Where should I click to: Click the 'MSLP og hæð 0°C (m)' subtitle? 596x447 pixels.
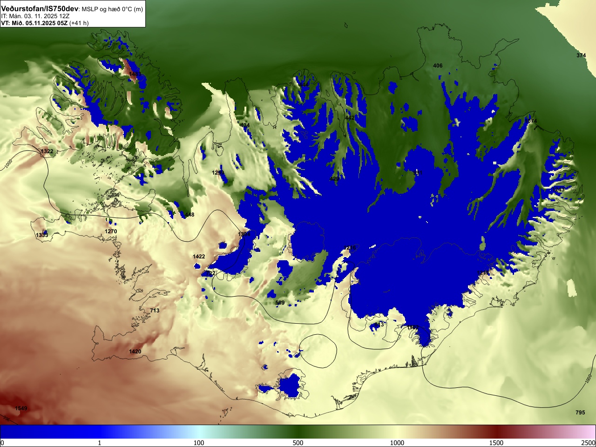(x=112, y=9)
